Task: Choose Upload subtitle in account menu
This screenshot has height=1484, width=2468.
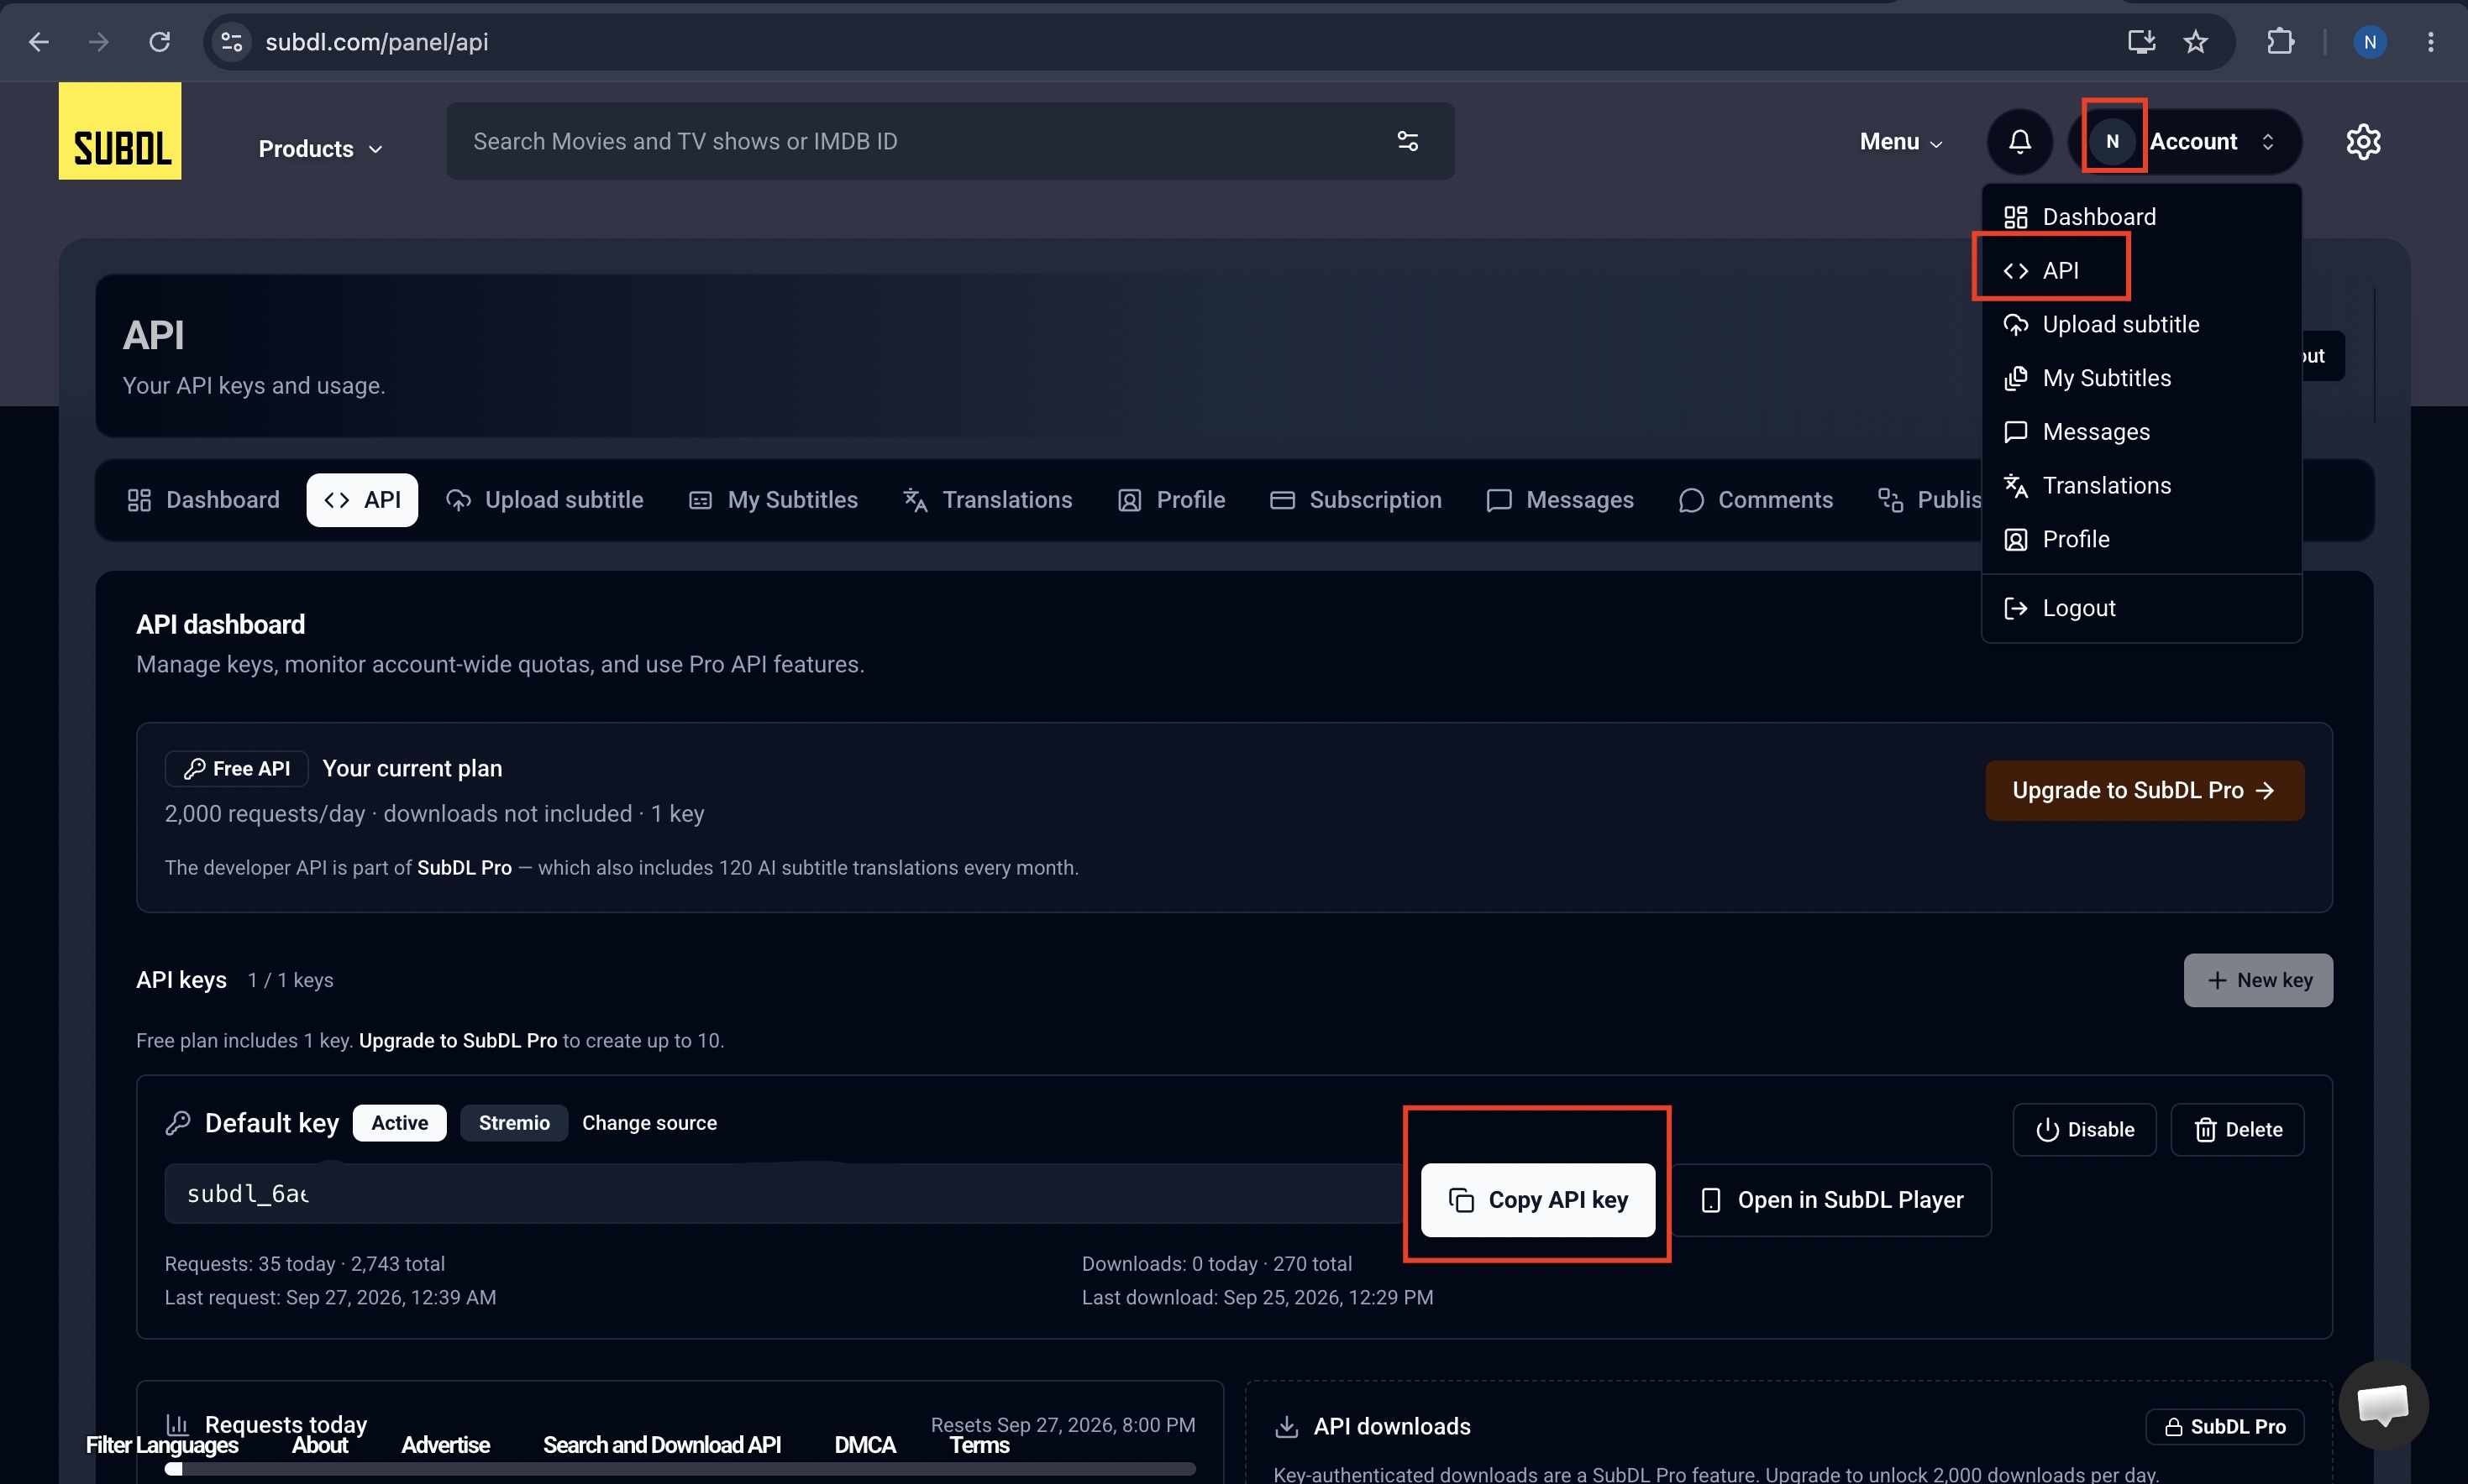Action: point(2140,325)
